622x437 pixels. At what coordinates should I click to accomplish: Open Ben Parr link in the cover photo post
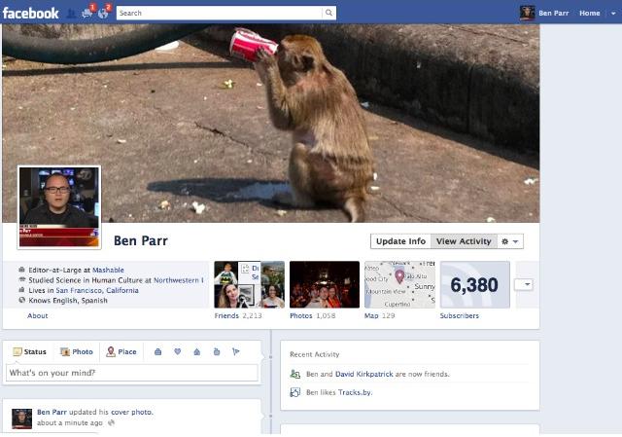click(52, 412)
